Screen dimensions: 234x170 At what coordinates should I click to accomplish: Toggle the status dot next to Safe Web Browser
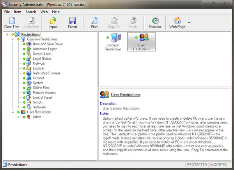pos(24,73)
